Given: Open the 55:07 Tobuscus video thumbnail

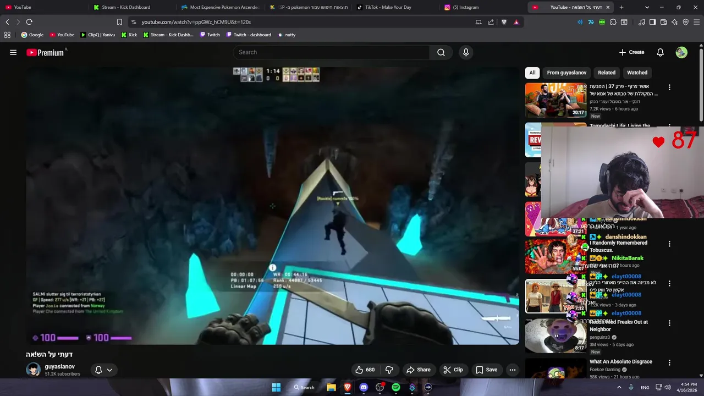Looking at the screenshot, I should tap(555, 256).
